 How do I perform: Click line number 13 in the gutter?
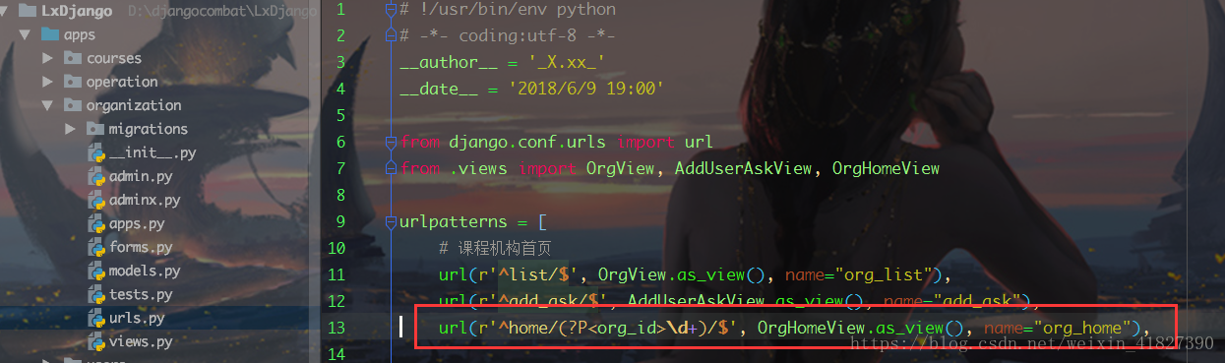337,328
